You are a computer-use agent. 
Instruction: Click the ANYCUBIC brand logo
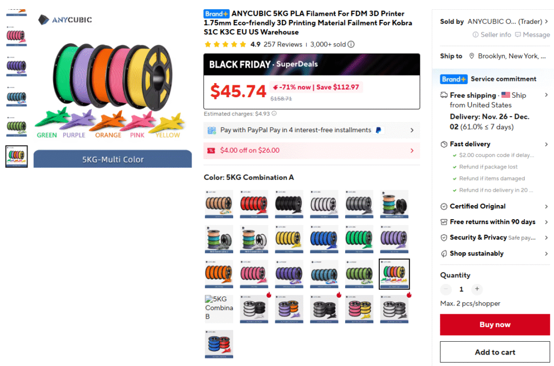[x=65, y=20]
